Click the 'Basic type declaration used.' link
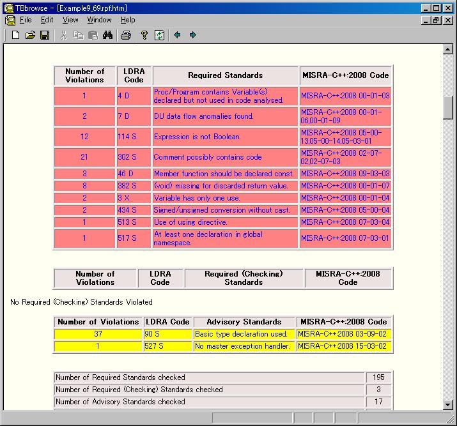This screenshot has width=457, height=426. [x=241, y=334]
